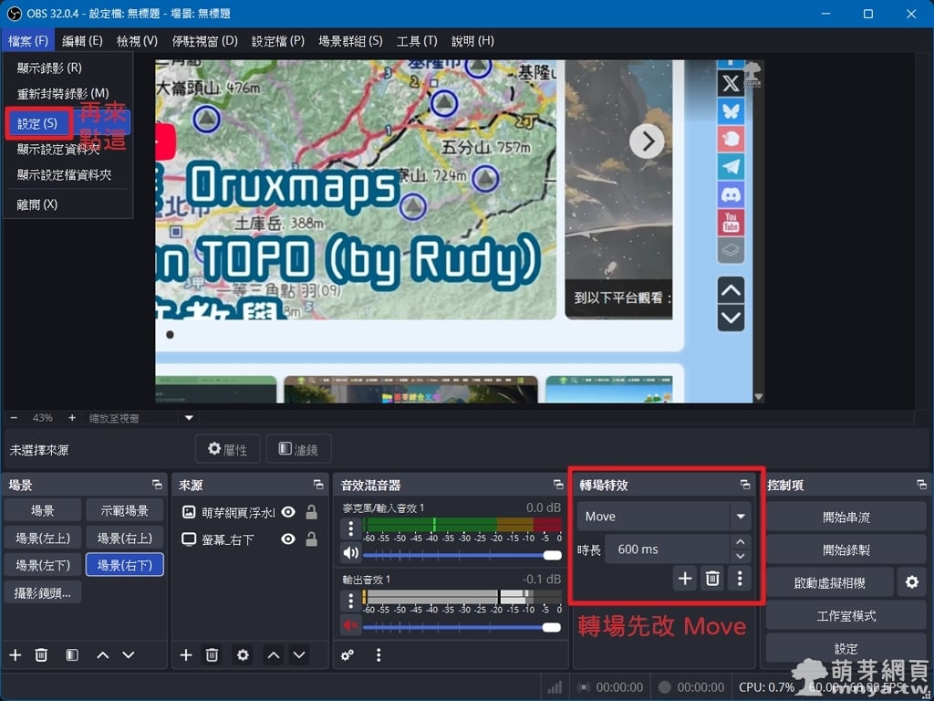This screenshot has height=701, width=934.
Task: Open scene filters icon in Scenes panel
Action: click(72, 654)
